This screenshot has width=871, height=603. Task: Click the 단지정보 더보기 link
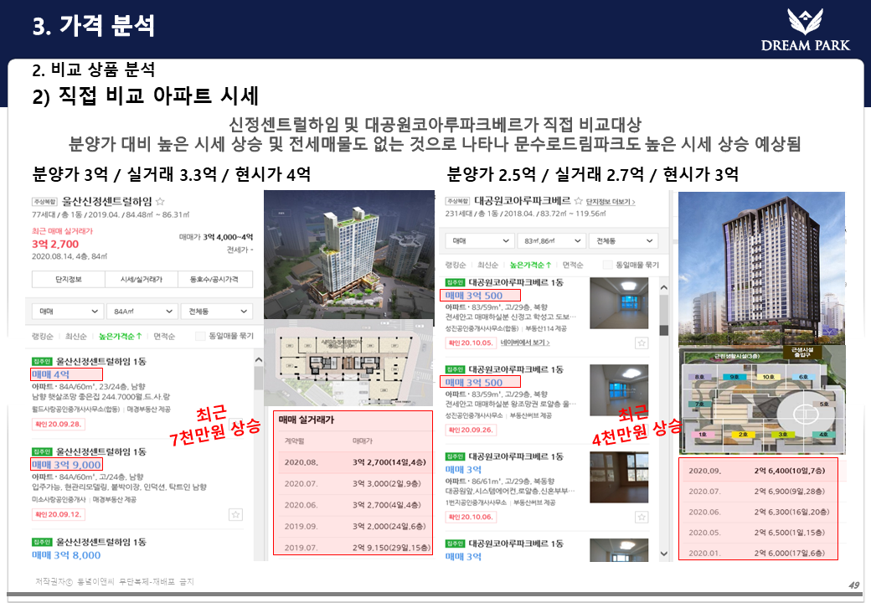coord(611,202)
